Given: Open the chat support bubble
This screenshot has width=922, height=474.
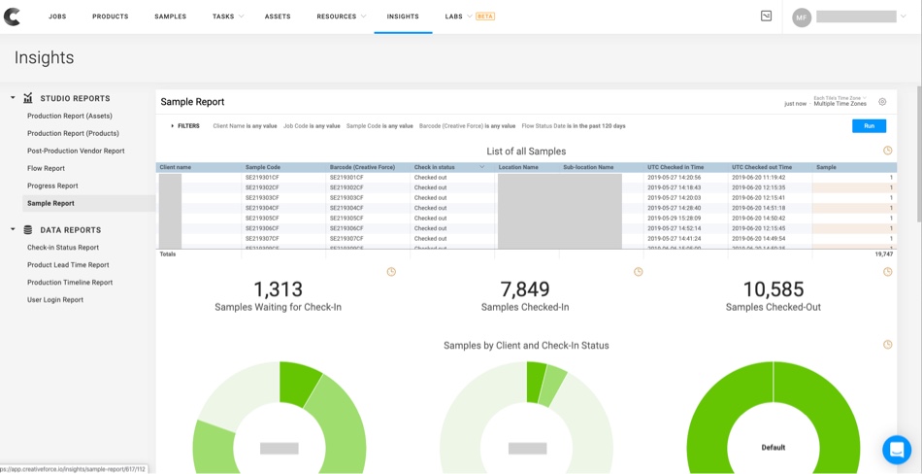Looking at the screenshot, I should click(896, 449).
